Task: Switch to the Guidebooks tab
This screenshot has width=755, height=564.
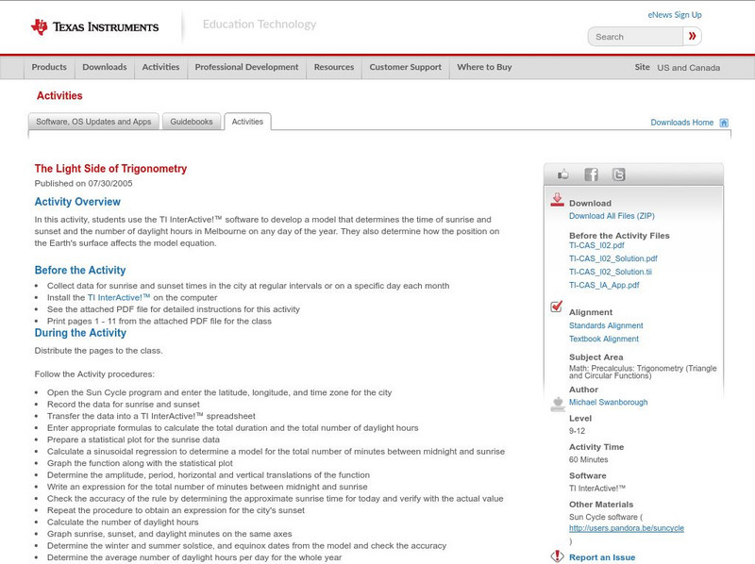Action: click(192, 122)
